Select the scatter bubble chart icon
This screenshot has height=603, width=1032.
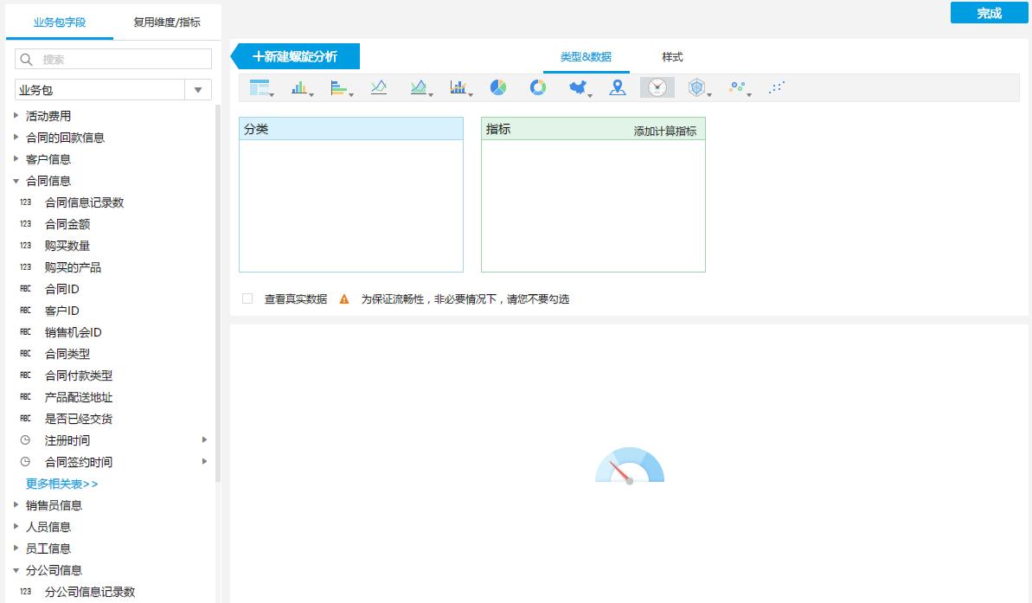738,87
